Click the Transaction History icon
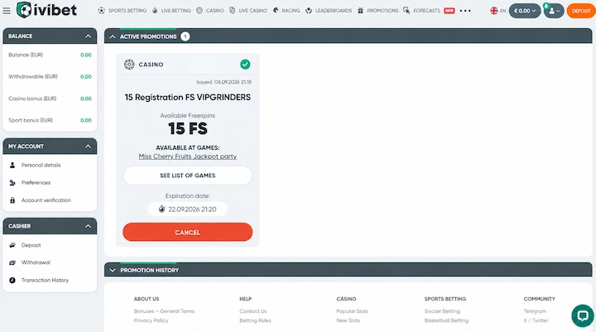596x332 pixels. tap(12, 281)
